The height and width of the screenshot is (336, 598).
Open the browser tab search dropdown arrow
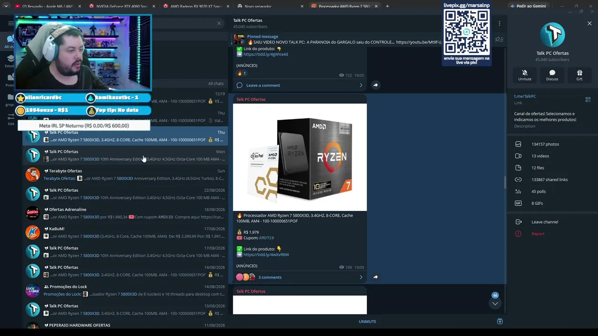[6, 6]
